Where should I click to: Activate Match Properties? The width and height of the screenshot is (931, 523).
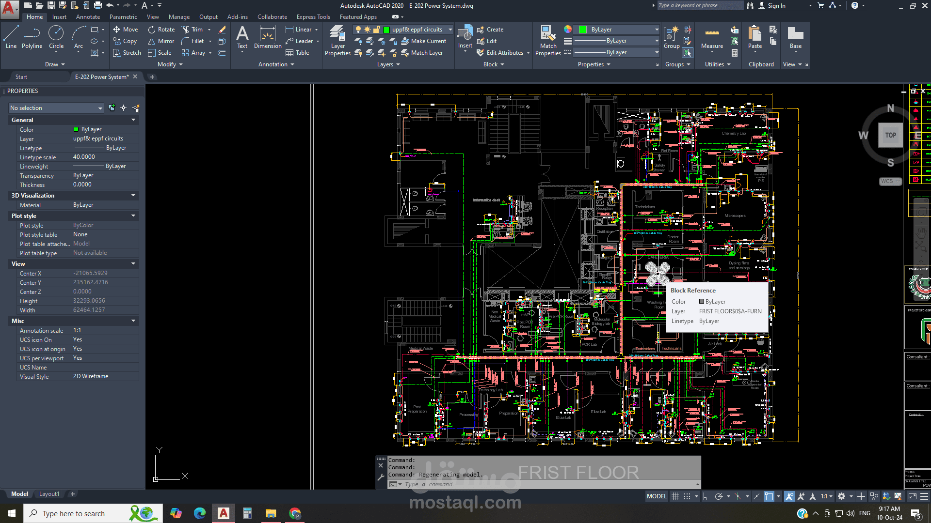tap(548, 41)
